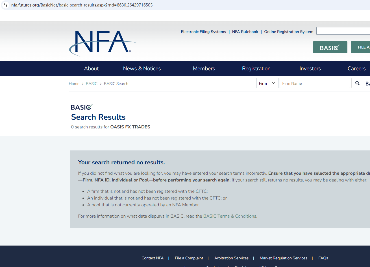Open the Members navigation menu
370x267 pixels.
(204, 69)
